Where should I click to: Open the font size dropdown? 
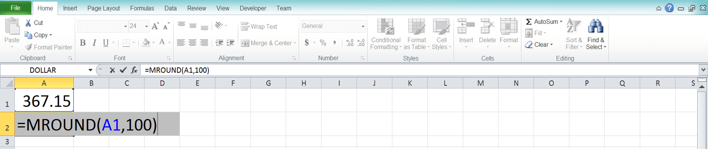click(146, 26)
